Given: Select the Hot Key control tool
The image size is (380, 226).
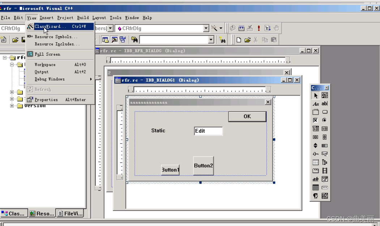Looking at the screenshot, I should (x=325, y=154).
